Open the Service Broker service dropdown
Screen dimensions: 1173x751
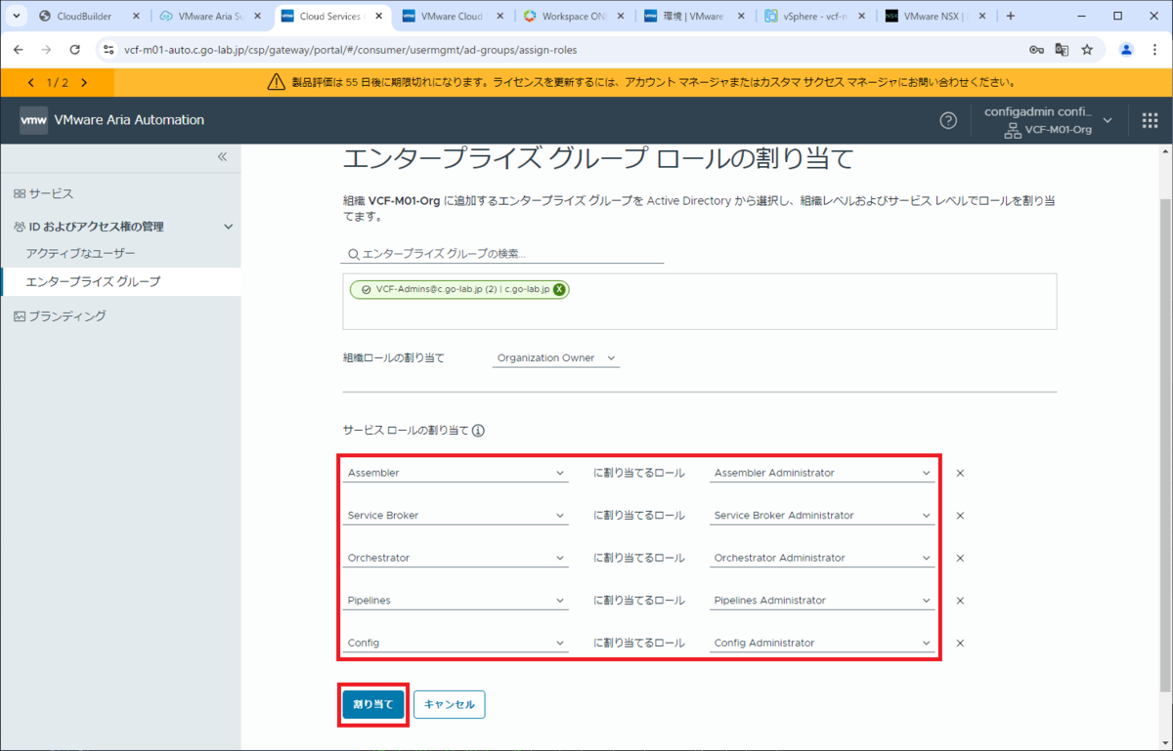tap(456, 516)
